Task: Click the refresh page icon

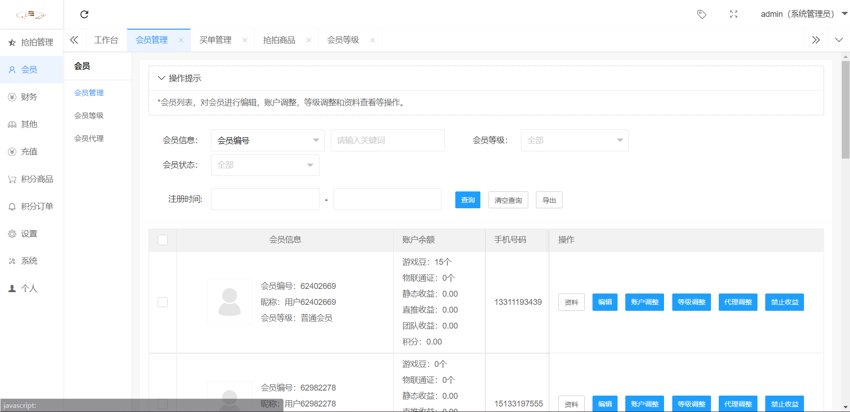Action: (x=84, y=14)
